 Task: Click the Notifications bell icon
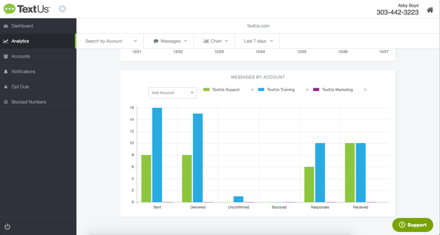[5, 72]
